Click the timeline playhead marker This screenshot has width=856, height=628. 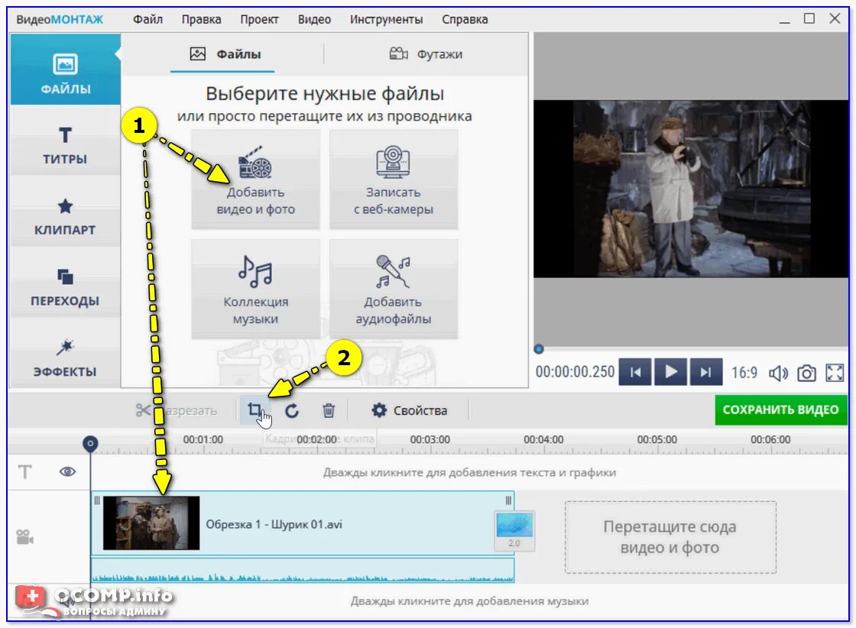point(90,444)
